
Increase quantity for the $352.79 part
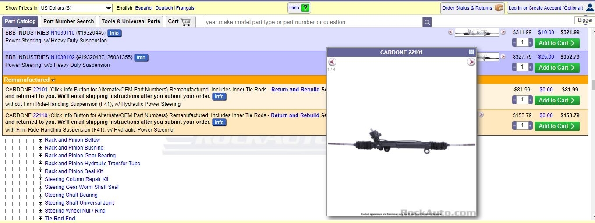point(531,67)
